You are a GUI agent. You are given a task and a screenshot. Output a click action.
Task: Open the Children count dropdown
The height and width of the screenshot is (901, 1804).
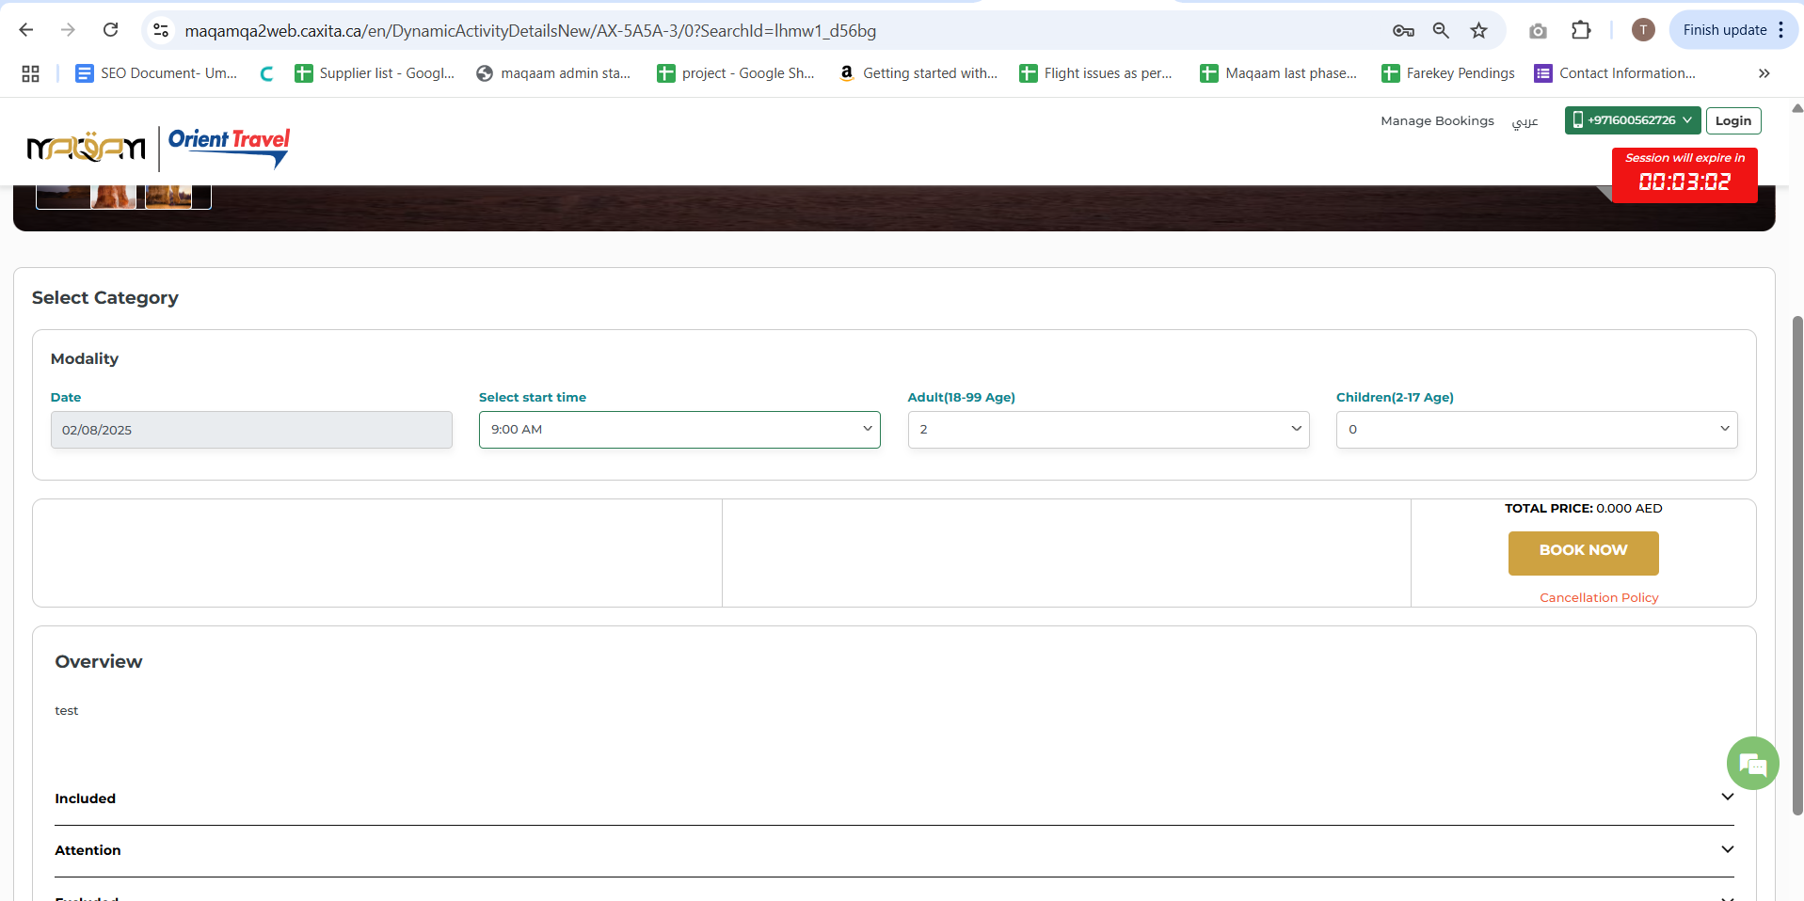(1536, 430)
